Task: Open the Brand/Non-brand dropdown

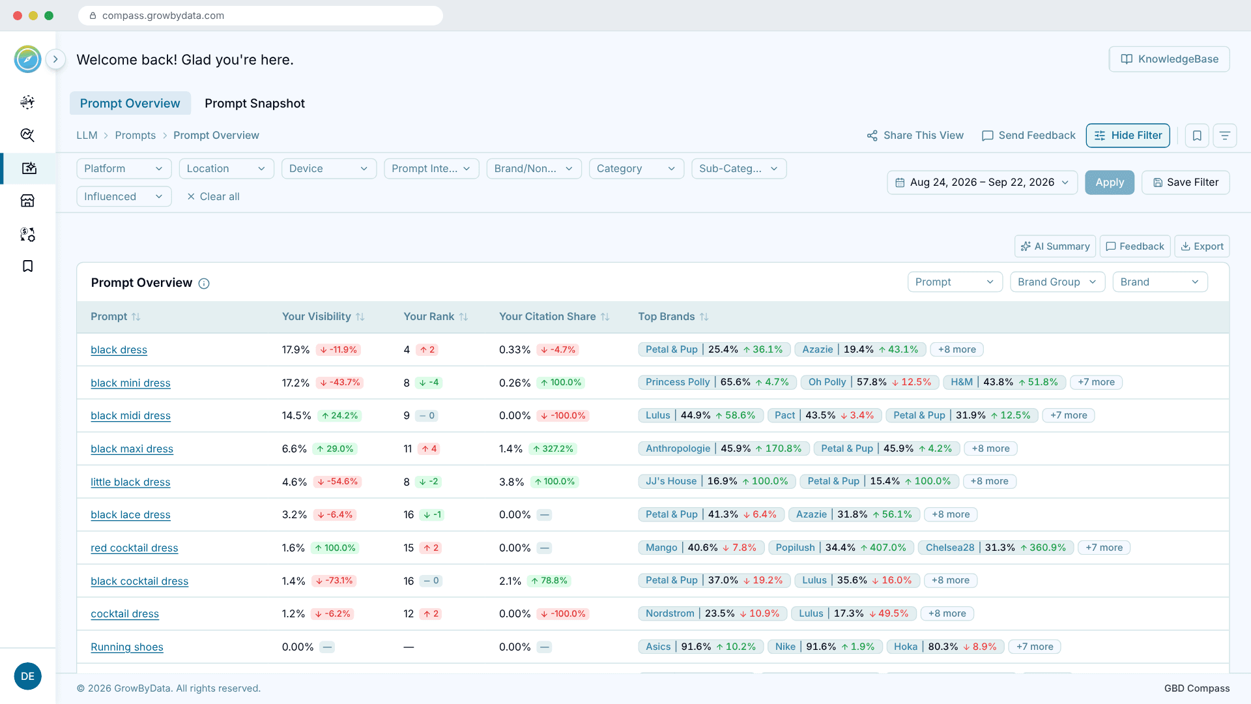Action: point(534,168)
